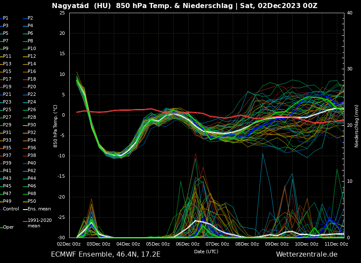This screenshot has width=361, height=263.
Task: Click the P25 legend entry
Action: (x=7, y=110)
